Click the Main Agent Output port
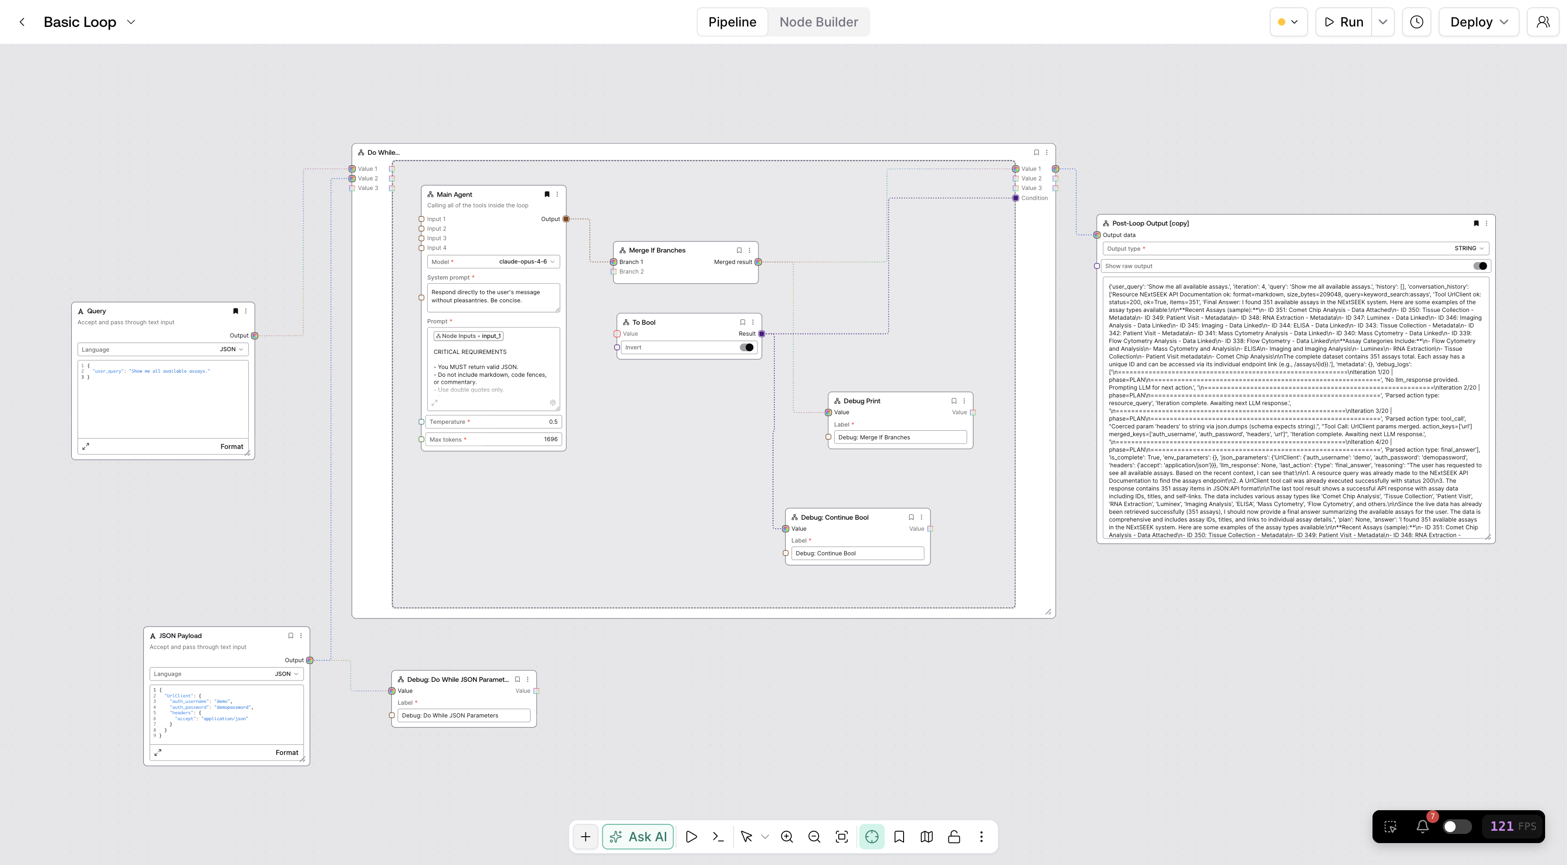Viewport: 1567px width, 865px height. point(566,219)
